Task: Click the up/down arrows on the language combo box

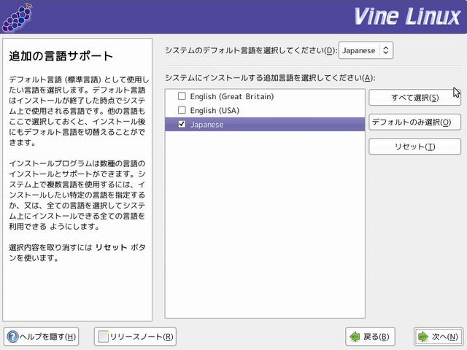Action: tap(387, 50)
